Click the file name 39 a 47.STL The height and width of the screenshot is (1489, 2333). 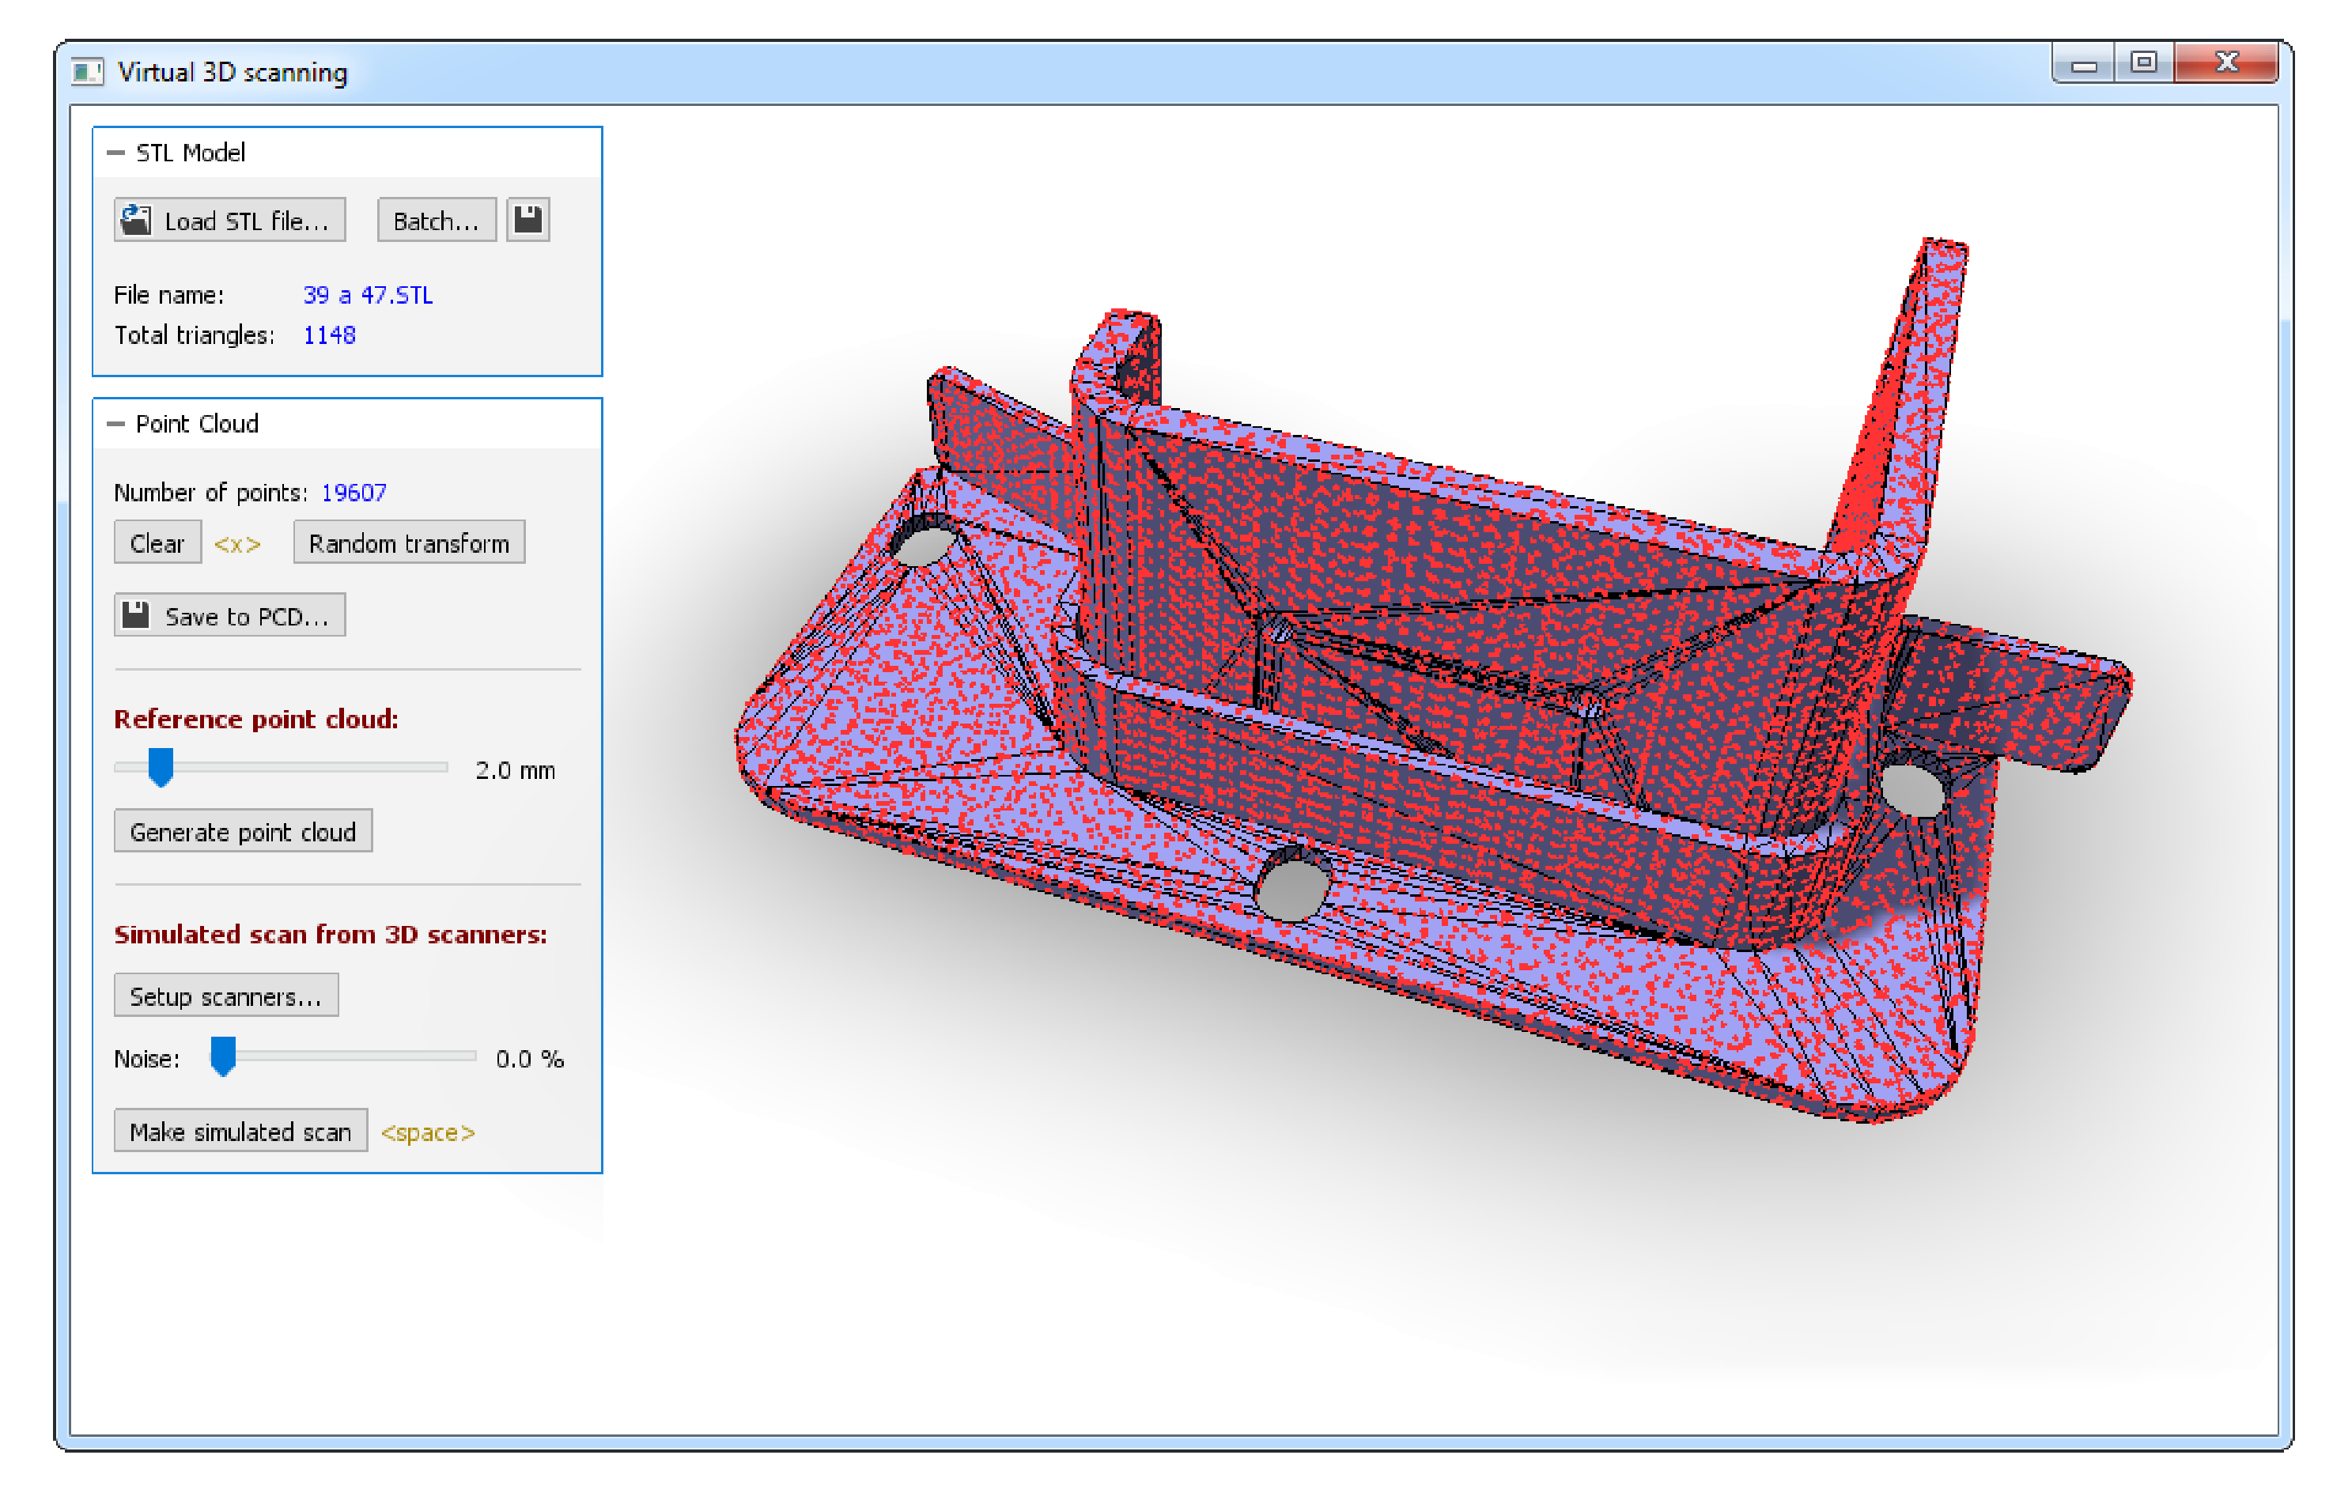coord(369,296)
